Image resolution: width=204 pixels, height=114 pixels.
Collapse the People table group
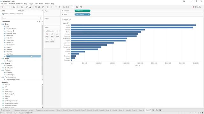click(1, 59)
